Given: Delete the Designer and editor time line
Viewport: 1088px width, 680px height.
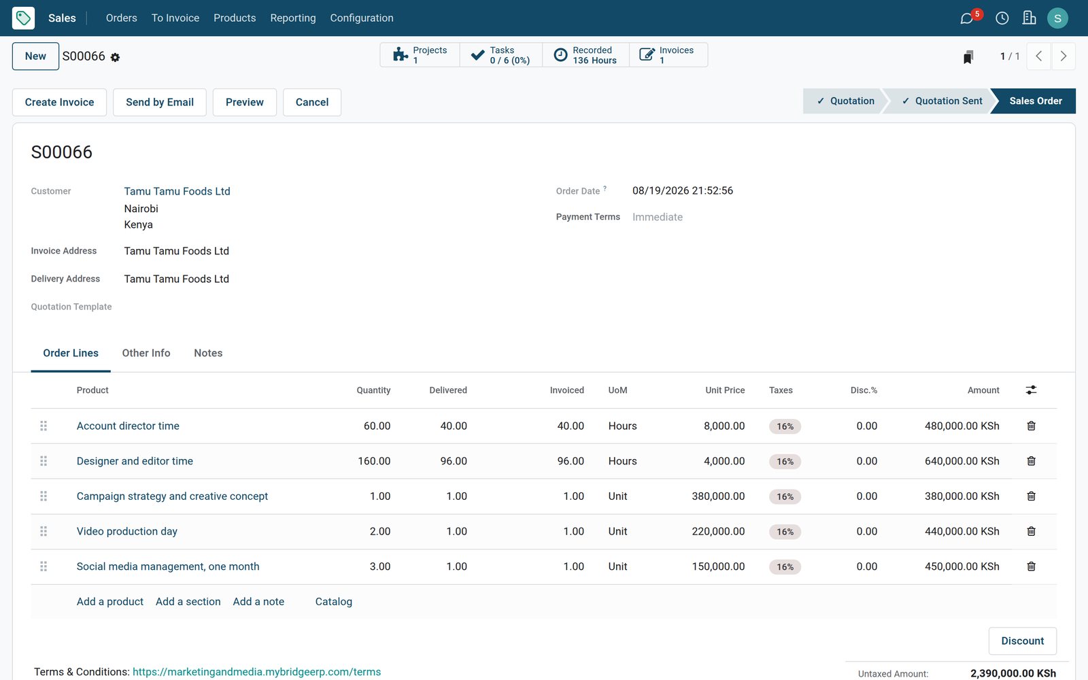Looking at the screenshot, I should pos(1031,461).
